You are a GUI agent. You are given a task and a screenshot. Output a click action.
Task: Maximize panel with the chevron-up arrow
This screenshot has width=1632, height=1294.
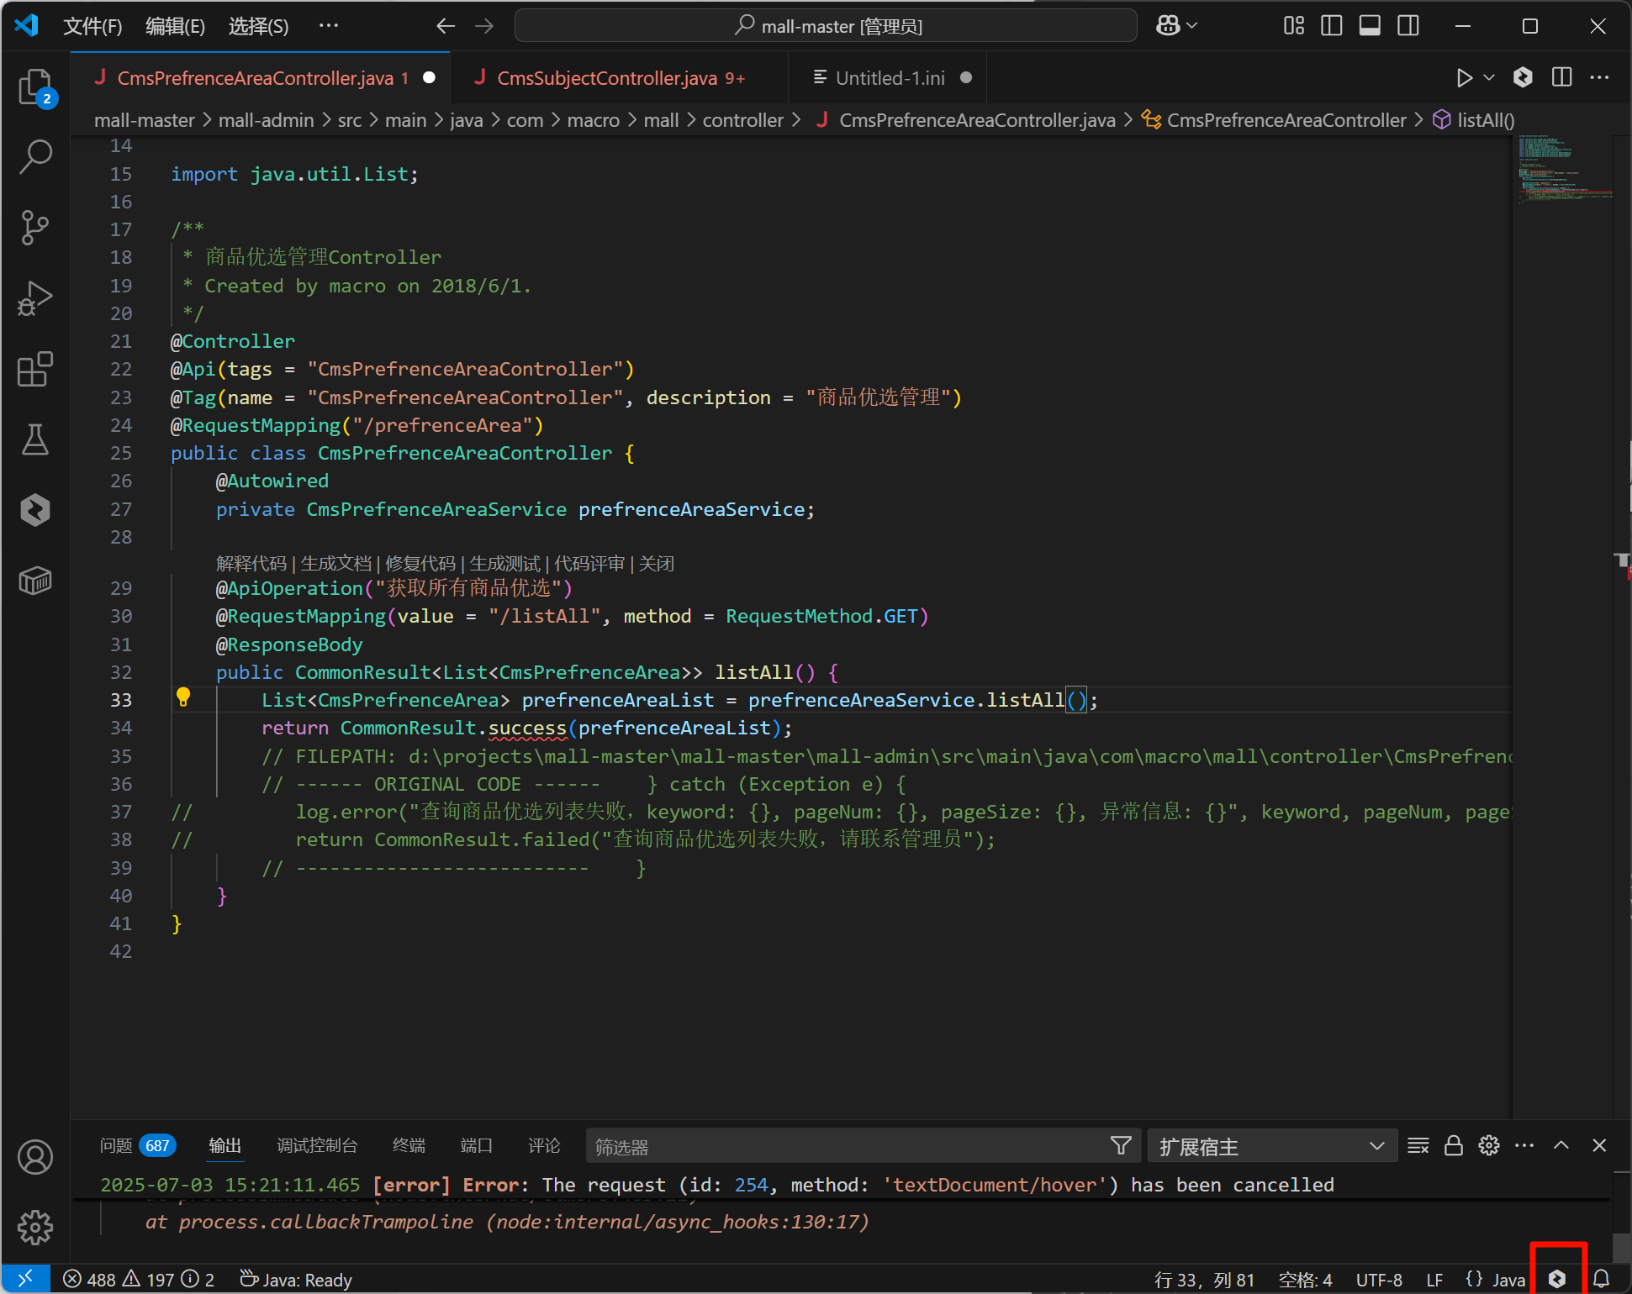click(x=1561, y=1145)
